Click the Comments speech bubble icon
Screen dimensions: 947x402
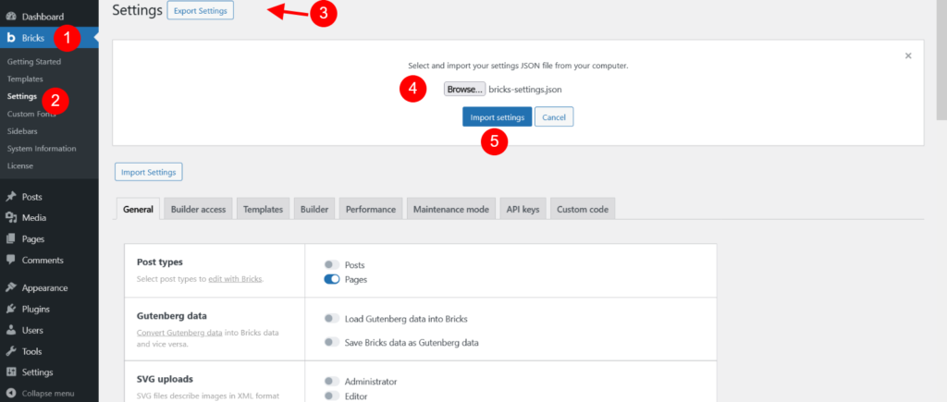(x=11, y=261)
